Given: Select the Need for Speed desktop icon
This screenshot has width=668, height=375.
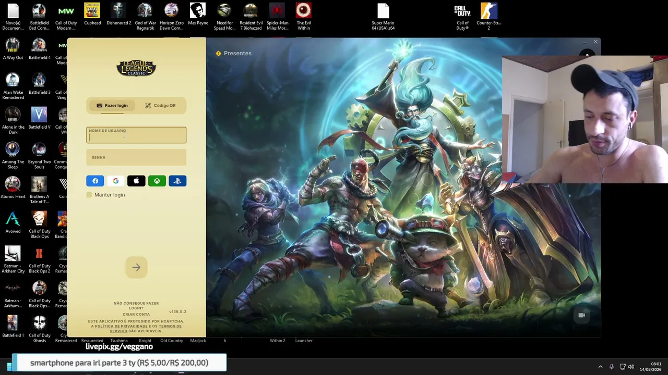Looking at the screenshot, I should point(224,17).
